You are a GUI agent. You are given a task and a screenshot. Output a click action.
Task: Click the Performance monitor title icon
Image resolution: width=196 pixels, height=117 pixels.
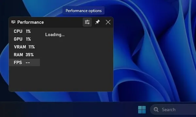(13, 22)
